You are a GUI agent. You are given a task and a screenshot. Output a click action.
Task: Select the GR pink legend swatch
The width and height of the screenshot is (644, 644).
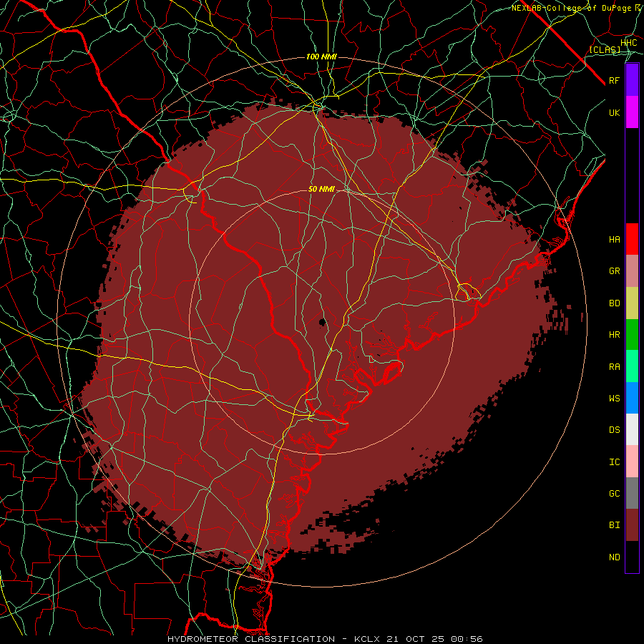pyautogui.click(x=632, y=271)
